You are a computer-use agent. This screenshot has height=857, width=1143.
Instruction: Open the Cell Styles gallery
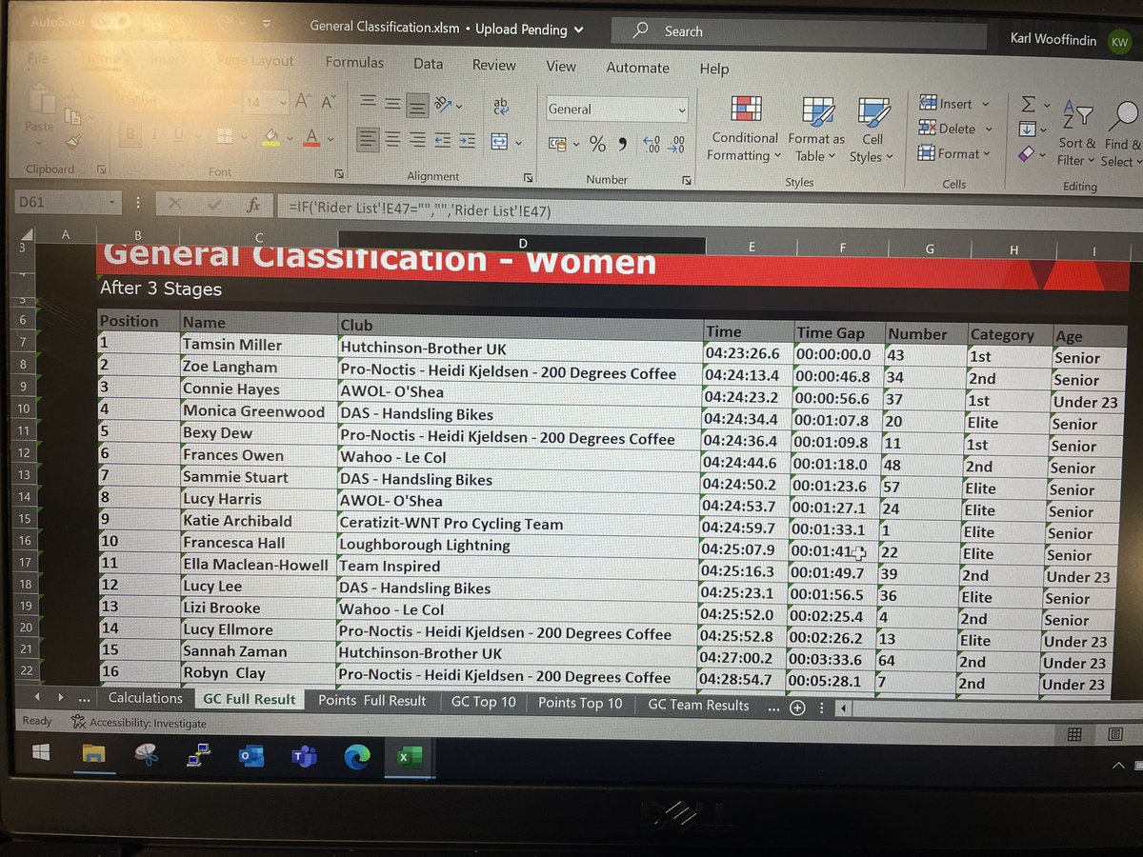point(872,131)
